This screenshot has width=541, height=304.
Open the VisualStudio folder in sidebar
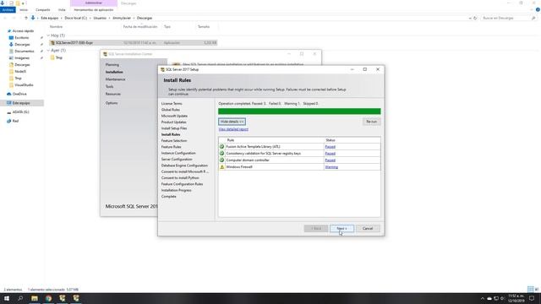pyautogui.click(x=24, y=84)
